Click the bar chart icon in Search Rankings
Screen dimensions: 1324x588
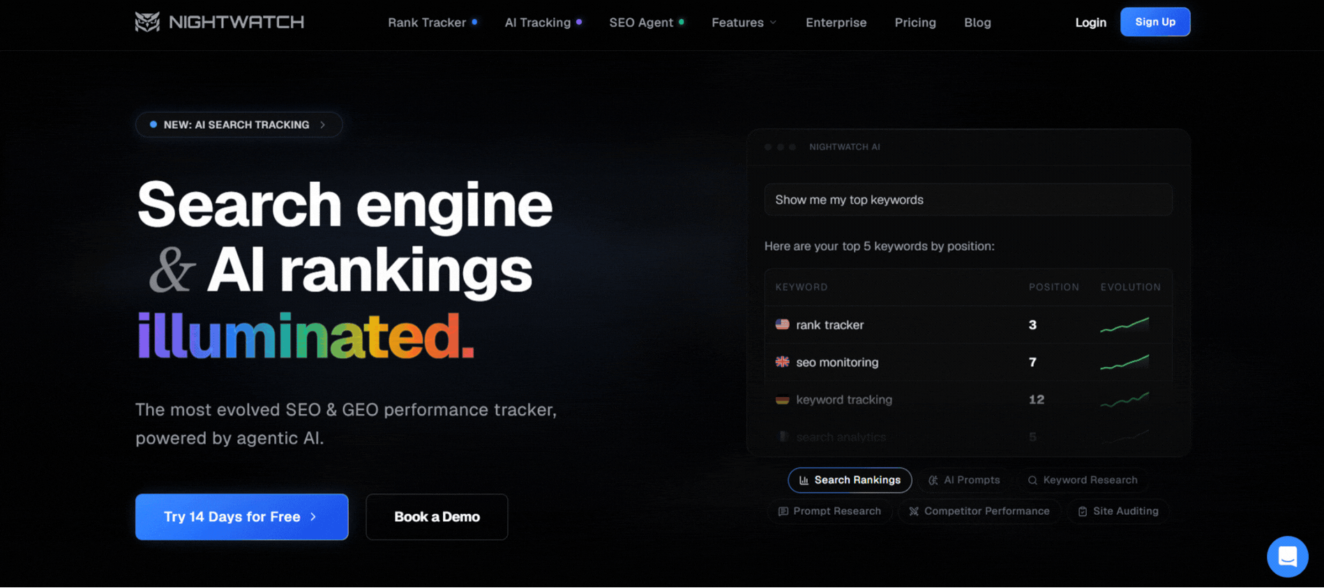click(804, 480)
